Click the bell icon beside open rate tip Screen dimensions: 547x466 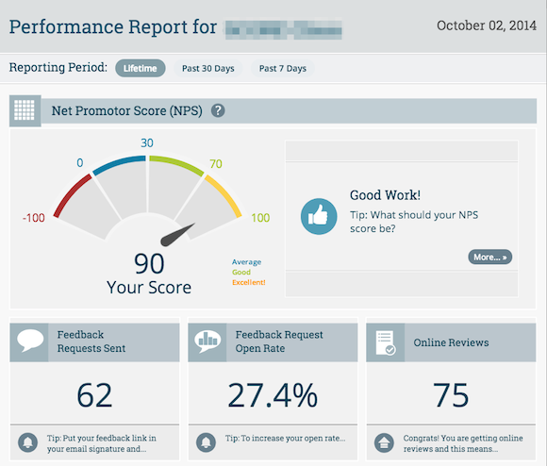(x=206, y=442)
